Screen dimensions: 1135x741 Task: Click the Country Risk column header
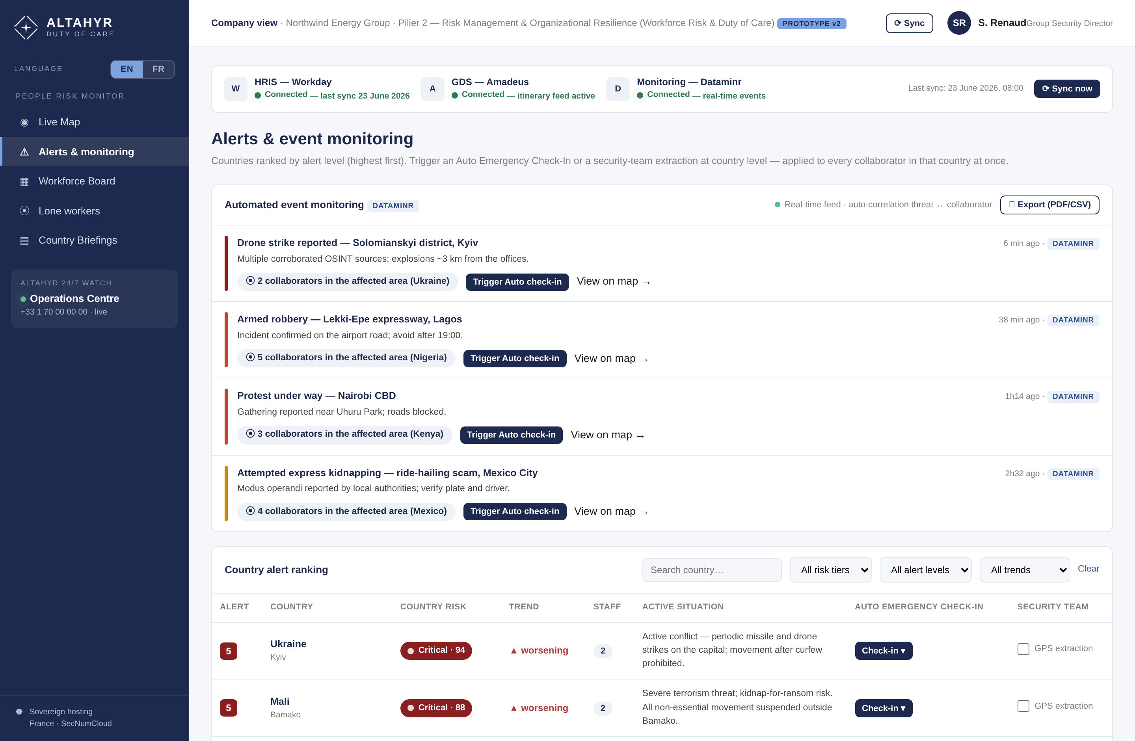click(433, 607)
